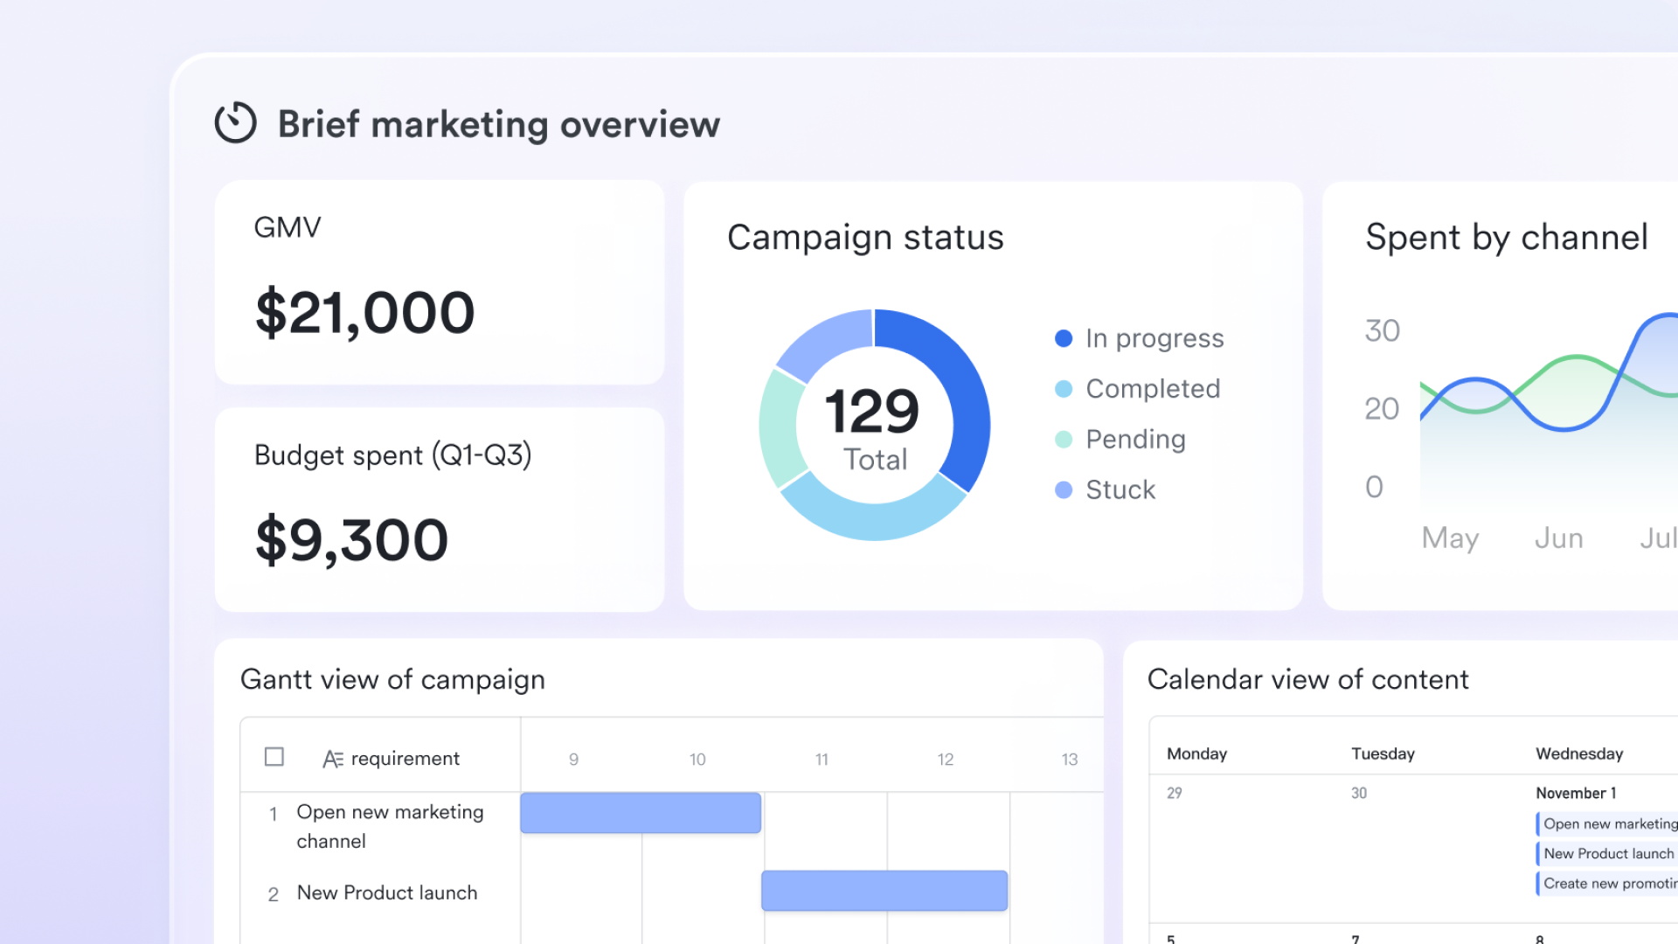Click the Gantt bar for Open new marketing channel
Viewport: 1678px width, 944px height.
[x=641, y=813]
